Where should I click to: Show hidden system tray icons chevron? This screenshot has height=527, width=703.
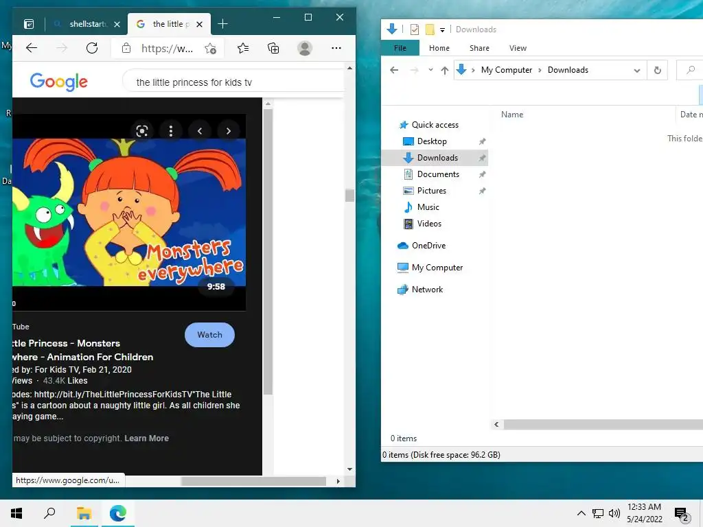click(581, 513)
